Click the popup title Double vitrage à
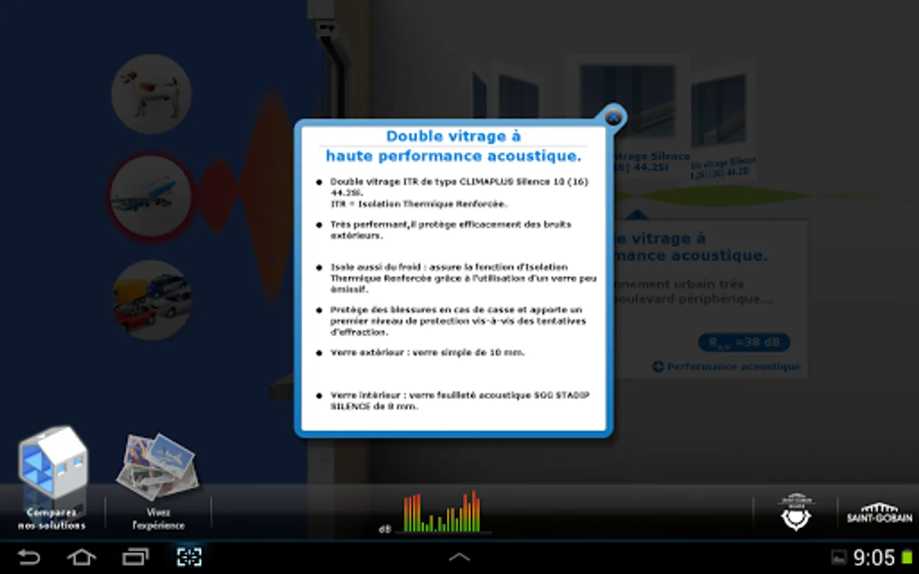The image size is (919, 574). (x=453, y=136)
